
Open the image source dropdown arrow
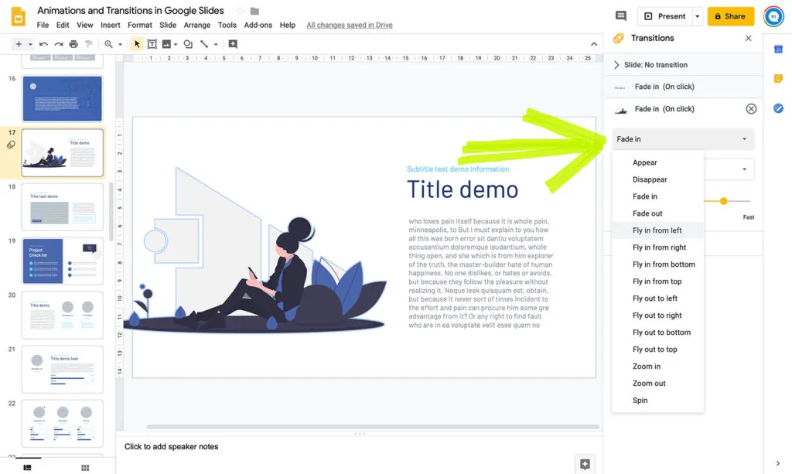coord(176,44)
